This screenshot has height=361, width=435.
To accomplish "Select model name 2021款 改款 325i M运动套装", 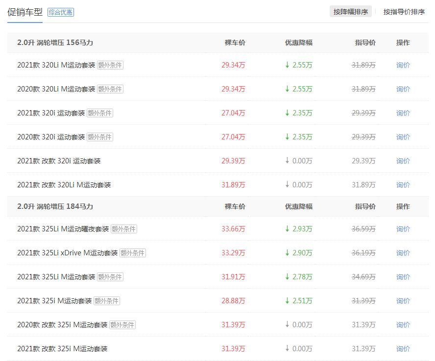I will pyautogui.click(x=62, y=349).
